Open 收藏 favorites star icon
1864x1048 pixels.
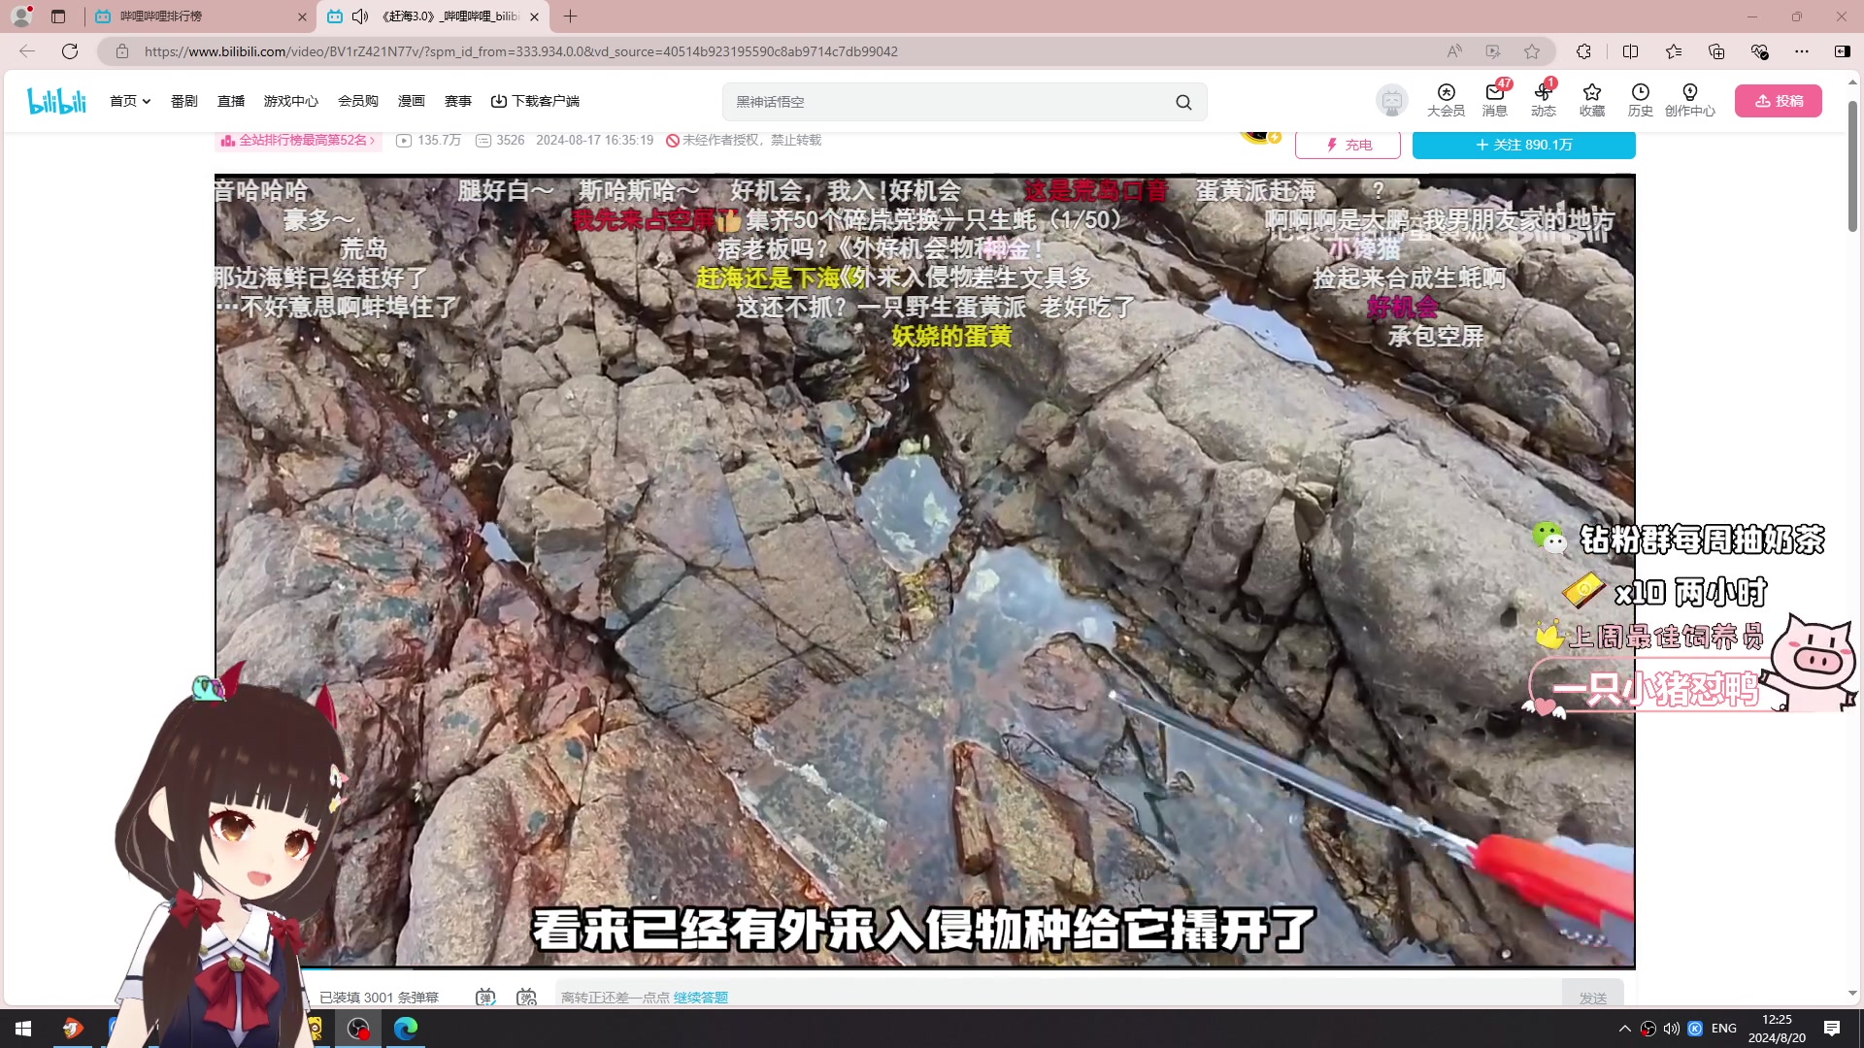(x=1592, y=100)
